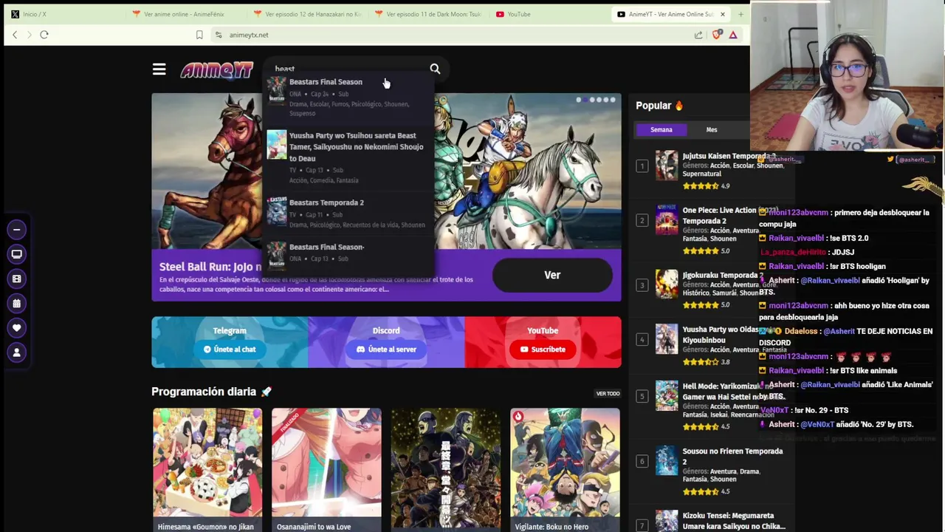Select Beastars Temporada 2 search result
The image size is (945, 532).
[x=349, y=213]
